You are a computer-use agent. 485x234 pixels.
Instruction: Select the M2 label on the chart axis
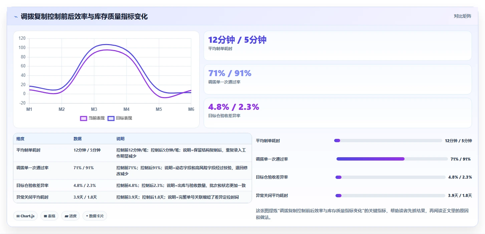click(x=62, y=109)
